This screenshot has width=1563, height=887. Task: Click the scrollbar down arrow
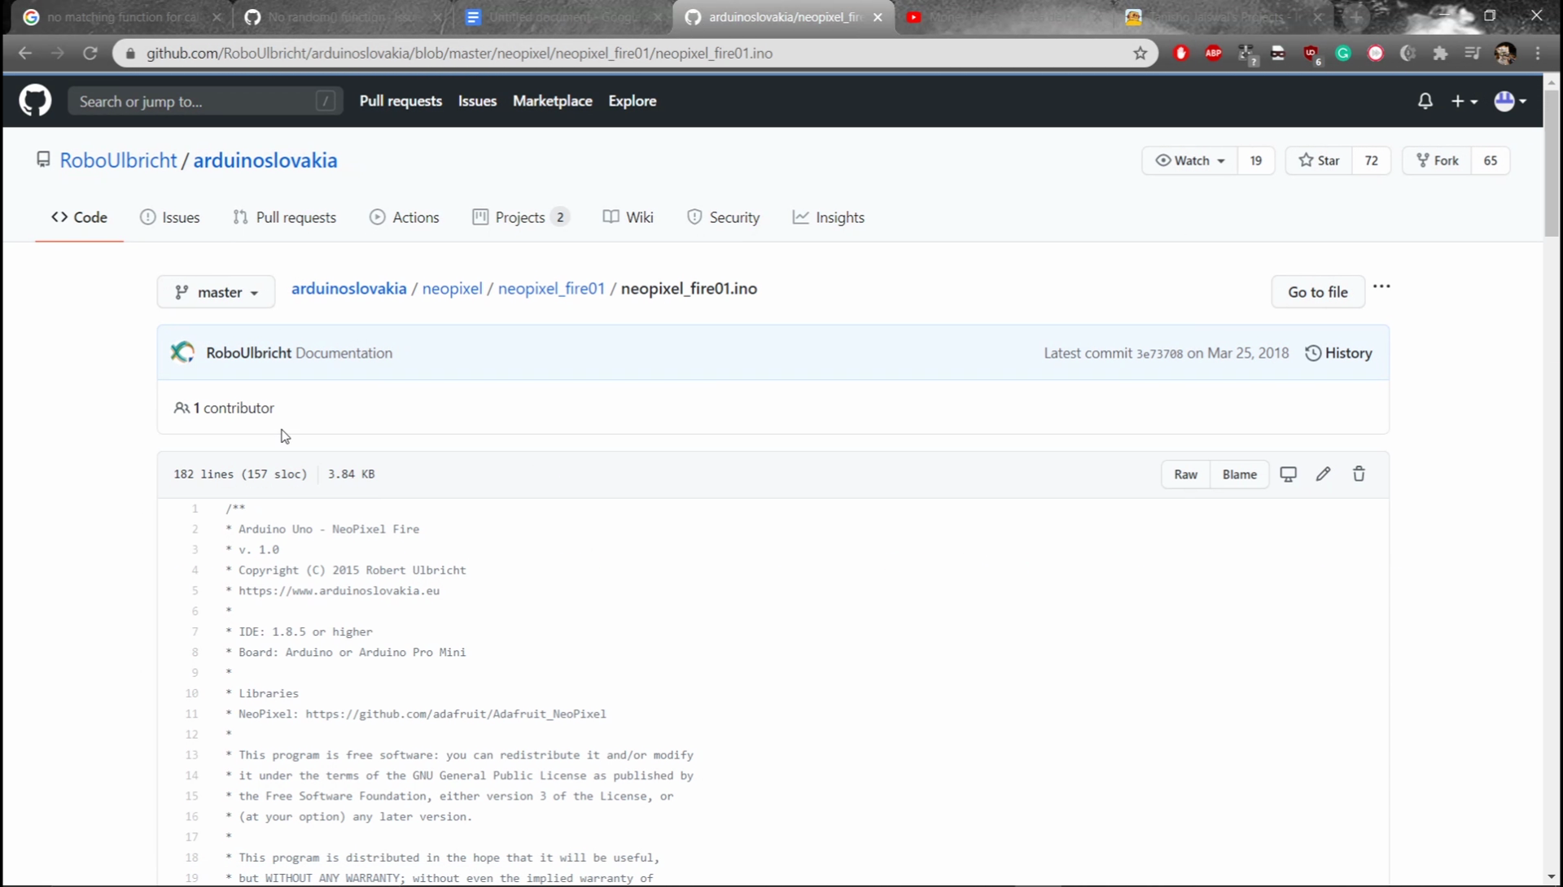click(x=1552, y=876)
